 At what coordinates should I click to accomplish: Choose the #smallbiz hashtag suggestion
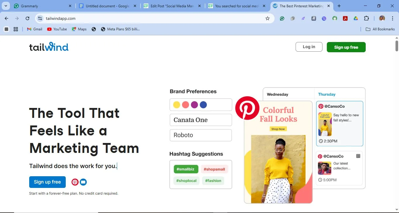pyautogui.click(x=186, y=169)
